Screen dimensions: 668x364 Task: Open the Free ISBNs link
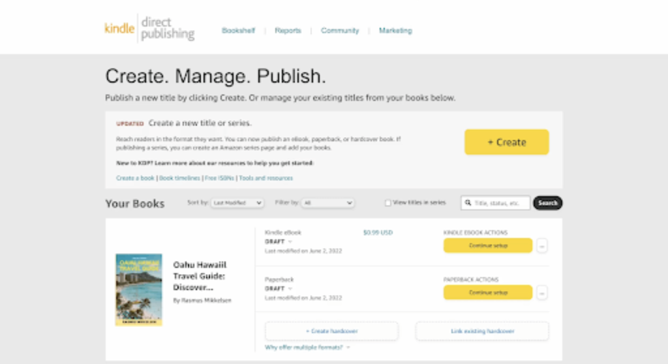(x=219, y=178)
